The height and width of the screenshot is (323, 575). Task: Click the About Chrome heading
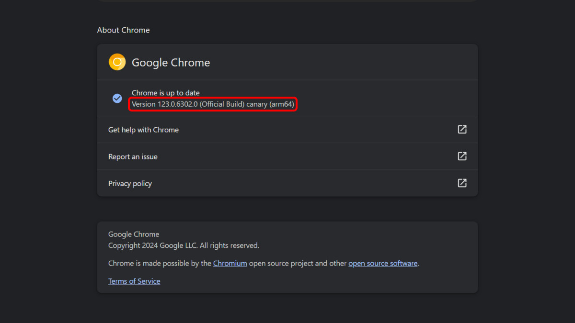(x=123, y=30)
